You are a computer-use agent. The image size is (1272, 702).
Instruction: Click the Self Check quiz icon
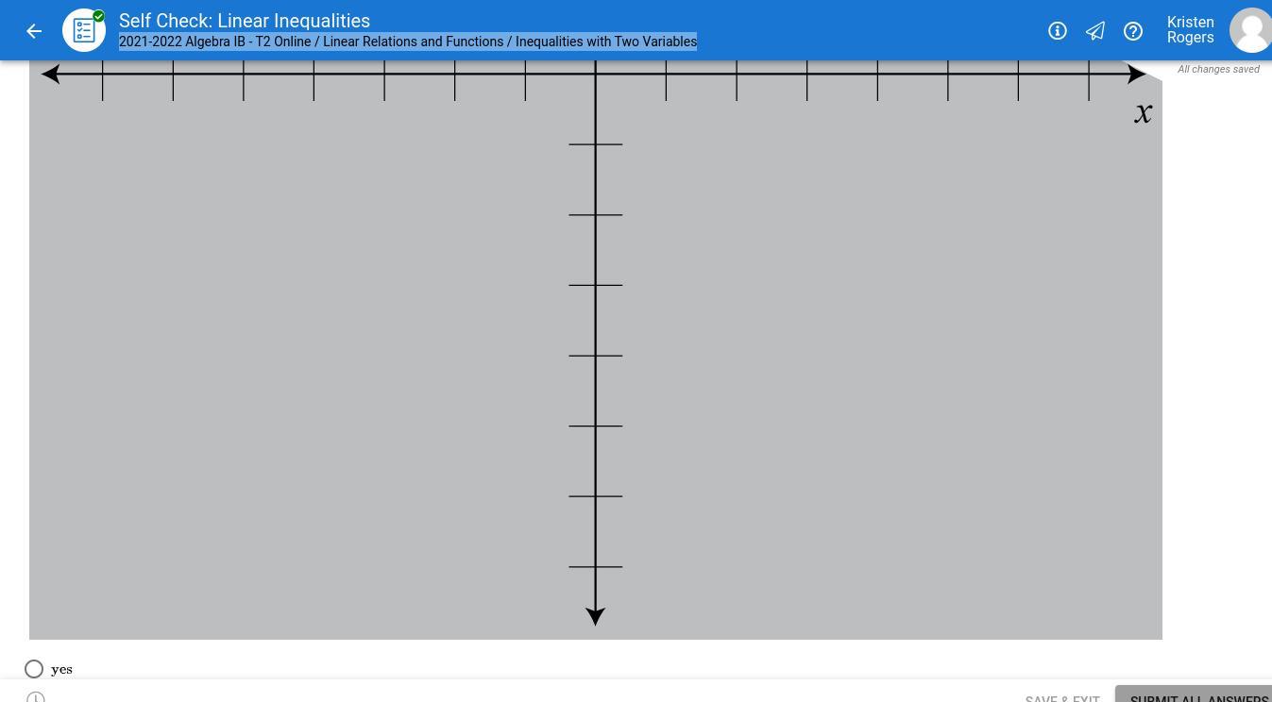84,30
